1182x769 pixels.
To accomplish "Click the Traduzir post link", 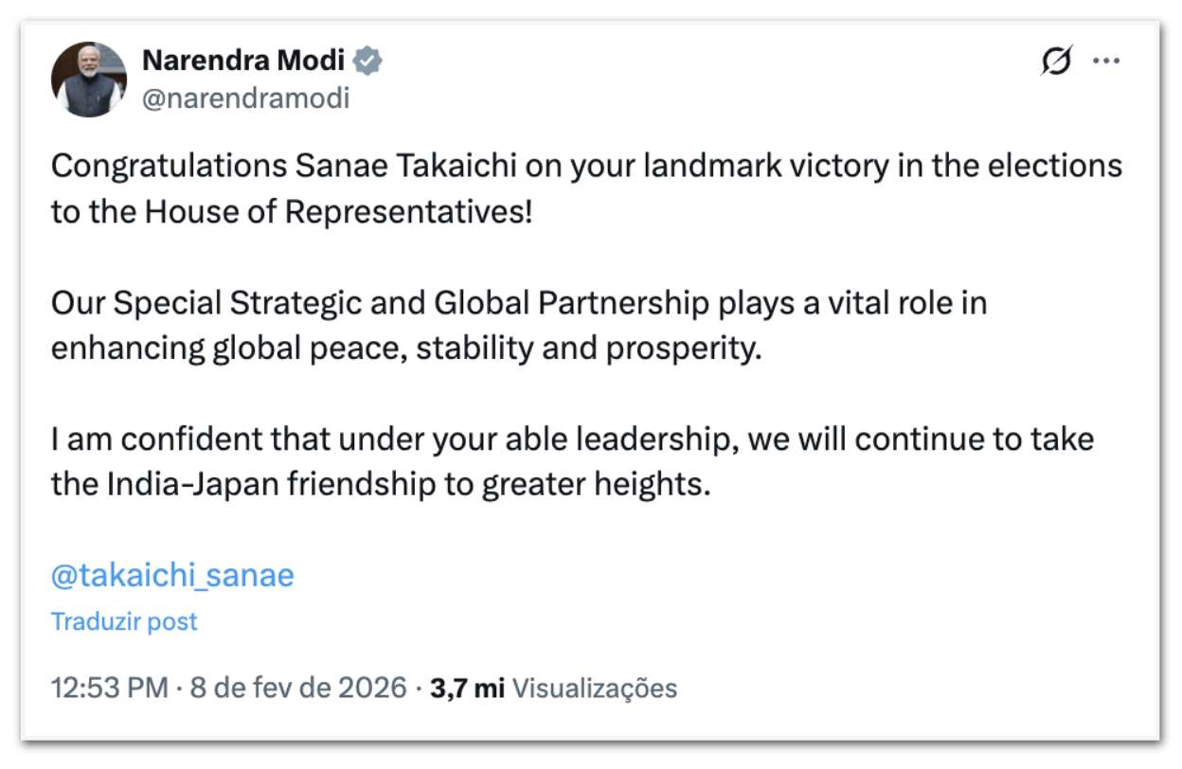I will [x=124, y=621].
